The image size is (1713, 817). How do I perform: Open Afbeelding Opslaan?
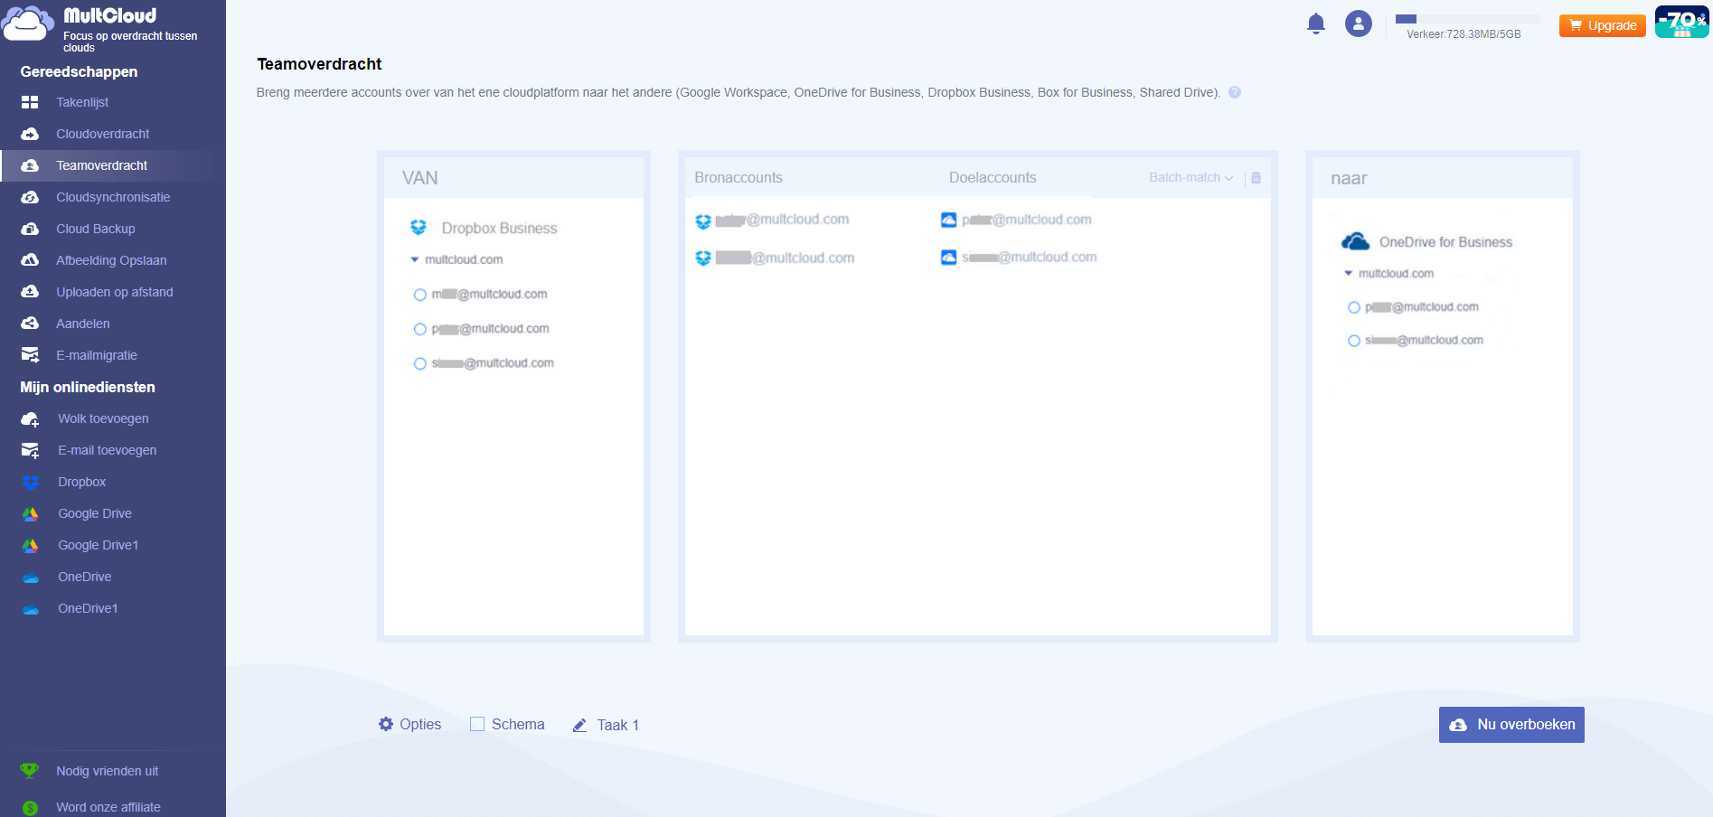[113, 260]
